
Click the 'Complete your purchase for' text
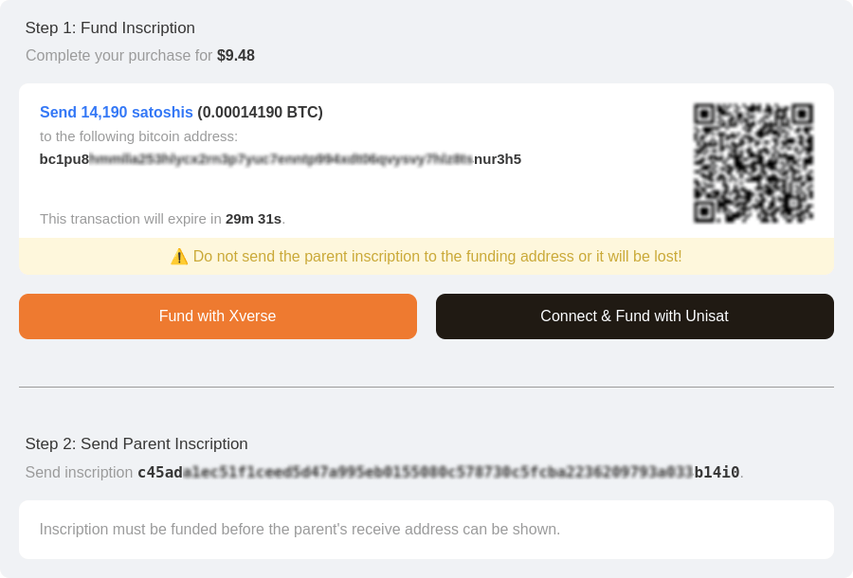118,56
